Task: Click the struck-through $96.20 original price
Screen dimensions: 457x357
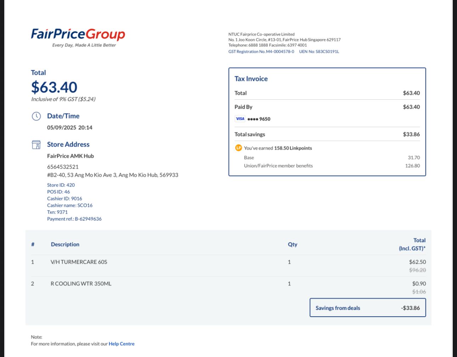Action: pyautogui.click(x=418, y=270)
